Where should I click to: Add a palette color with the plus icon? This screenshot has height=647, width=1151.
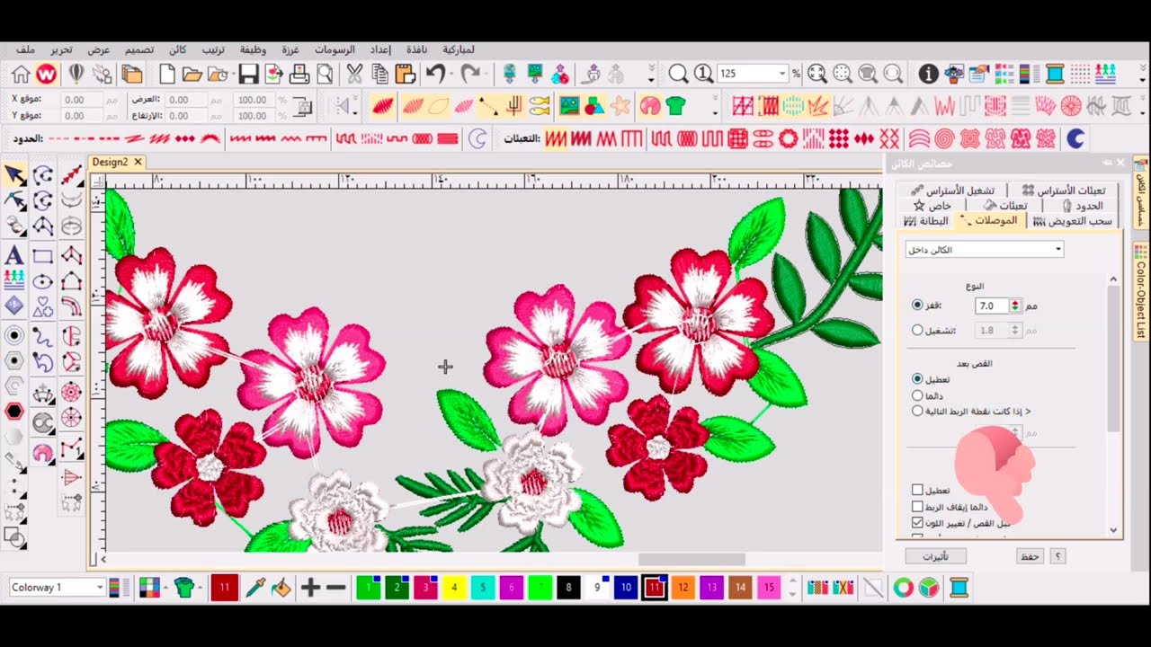click(x=310, y=588)
